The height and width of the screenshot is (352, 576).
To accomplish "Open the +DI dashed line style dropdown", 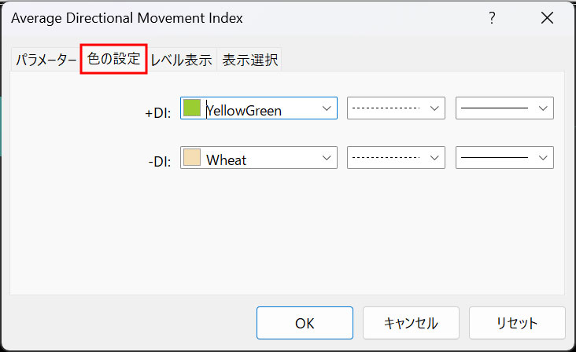I will (x=396, y=108).
